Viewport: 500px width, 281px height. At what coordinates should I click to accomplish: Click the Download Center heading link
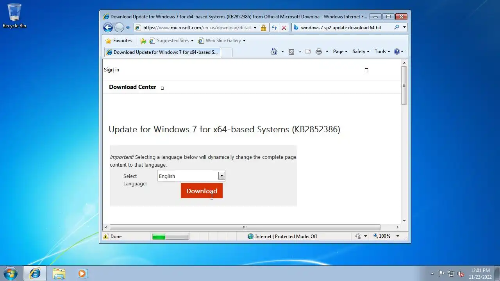coord(132,87)
